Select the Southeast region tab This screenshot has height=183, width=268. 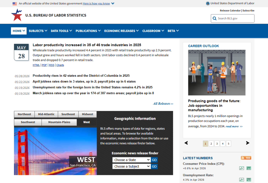[68, 114]
